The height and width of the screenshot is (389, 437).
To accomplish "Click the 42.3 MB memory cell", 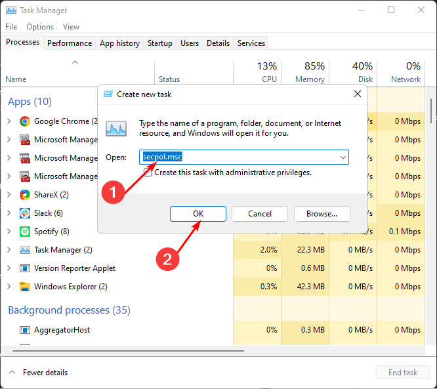I will click(x=305, y=287).
